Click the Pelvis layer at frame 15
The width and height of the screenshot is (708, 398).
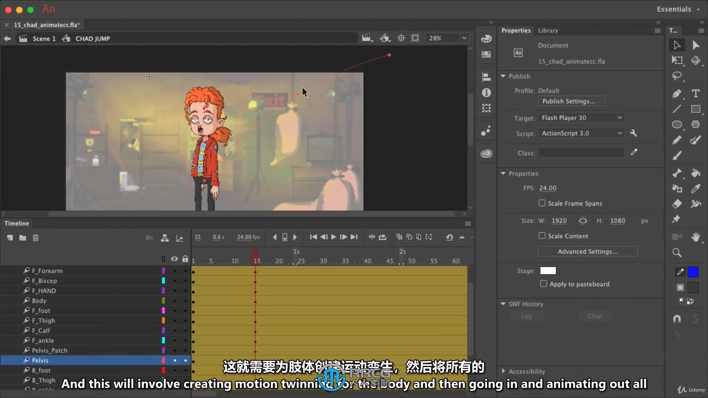(256, 360)
